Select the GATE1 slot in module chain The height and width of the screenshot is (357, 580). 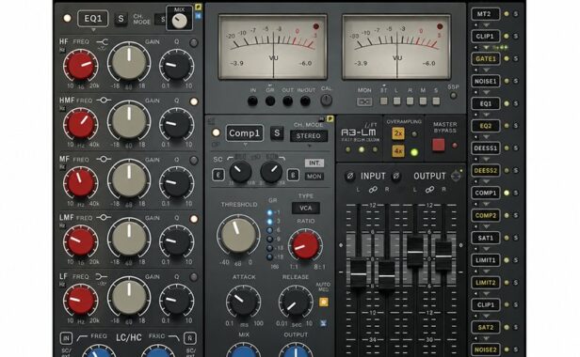coord(485,58)
